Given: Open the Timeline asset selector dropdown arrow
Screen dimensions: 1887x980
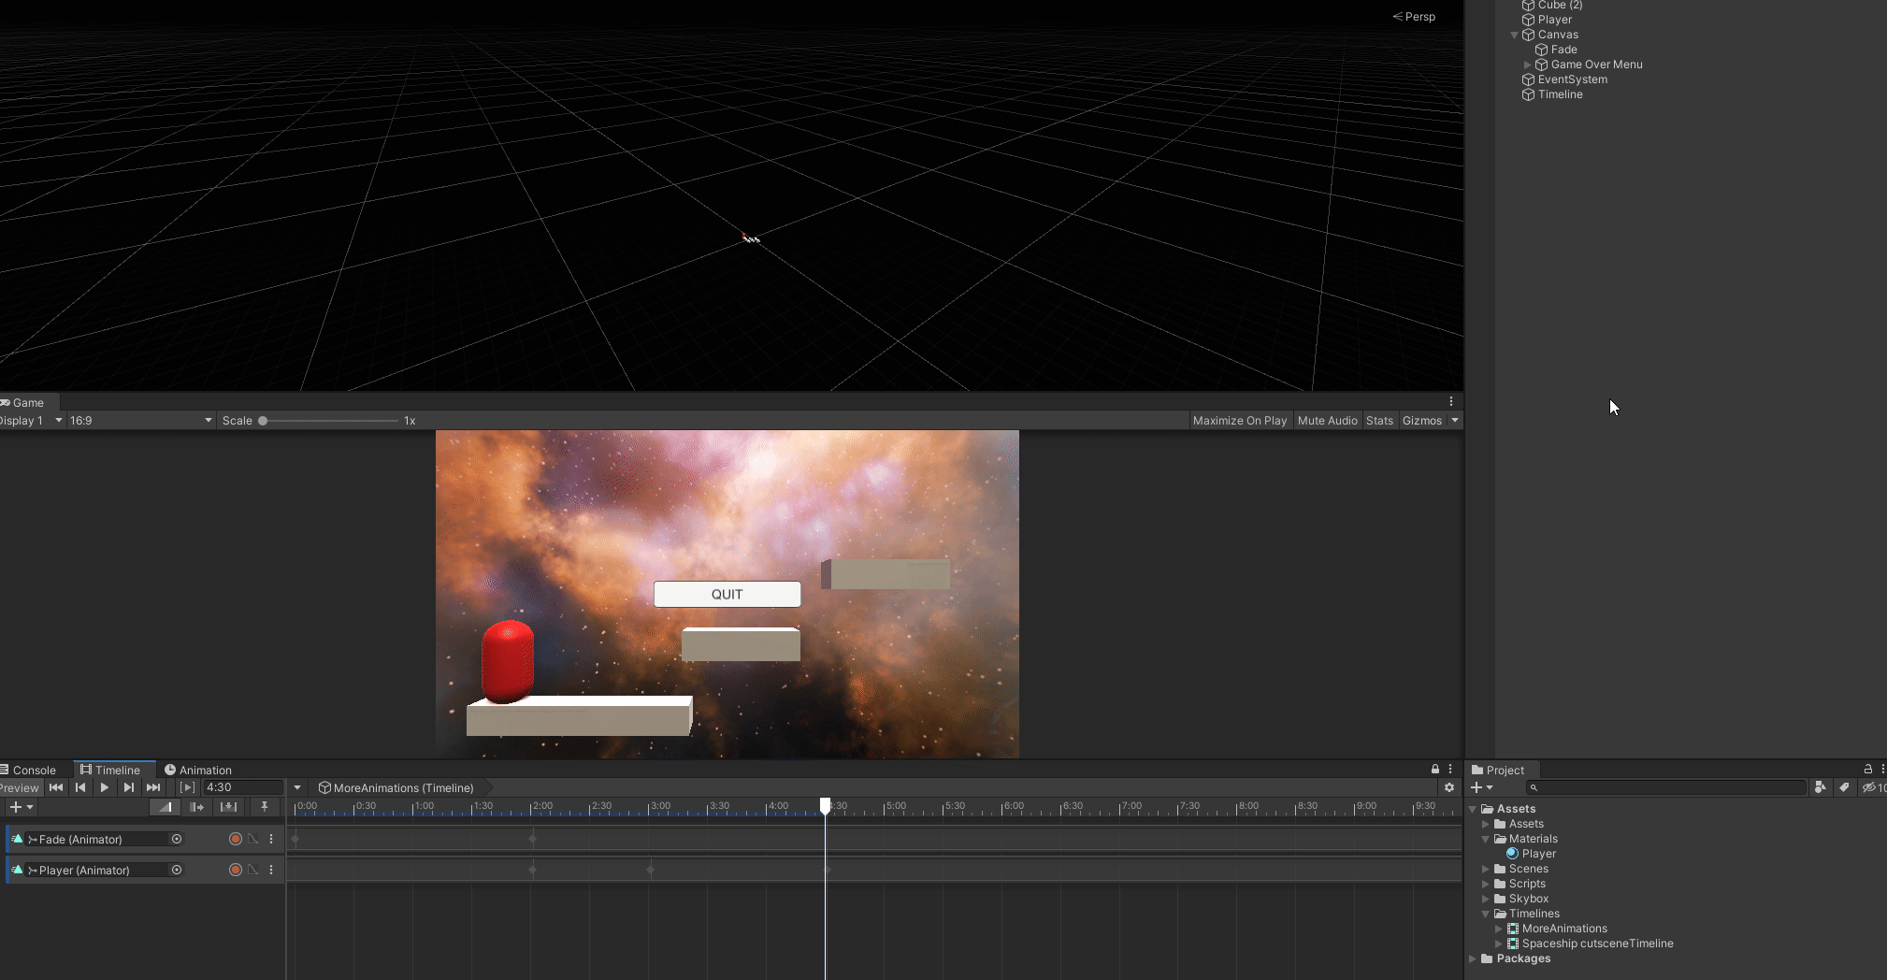Looking at the screenshot, I should (x=297, y=787).
